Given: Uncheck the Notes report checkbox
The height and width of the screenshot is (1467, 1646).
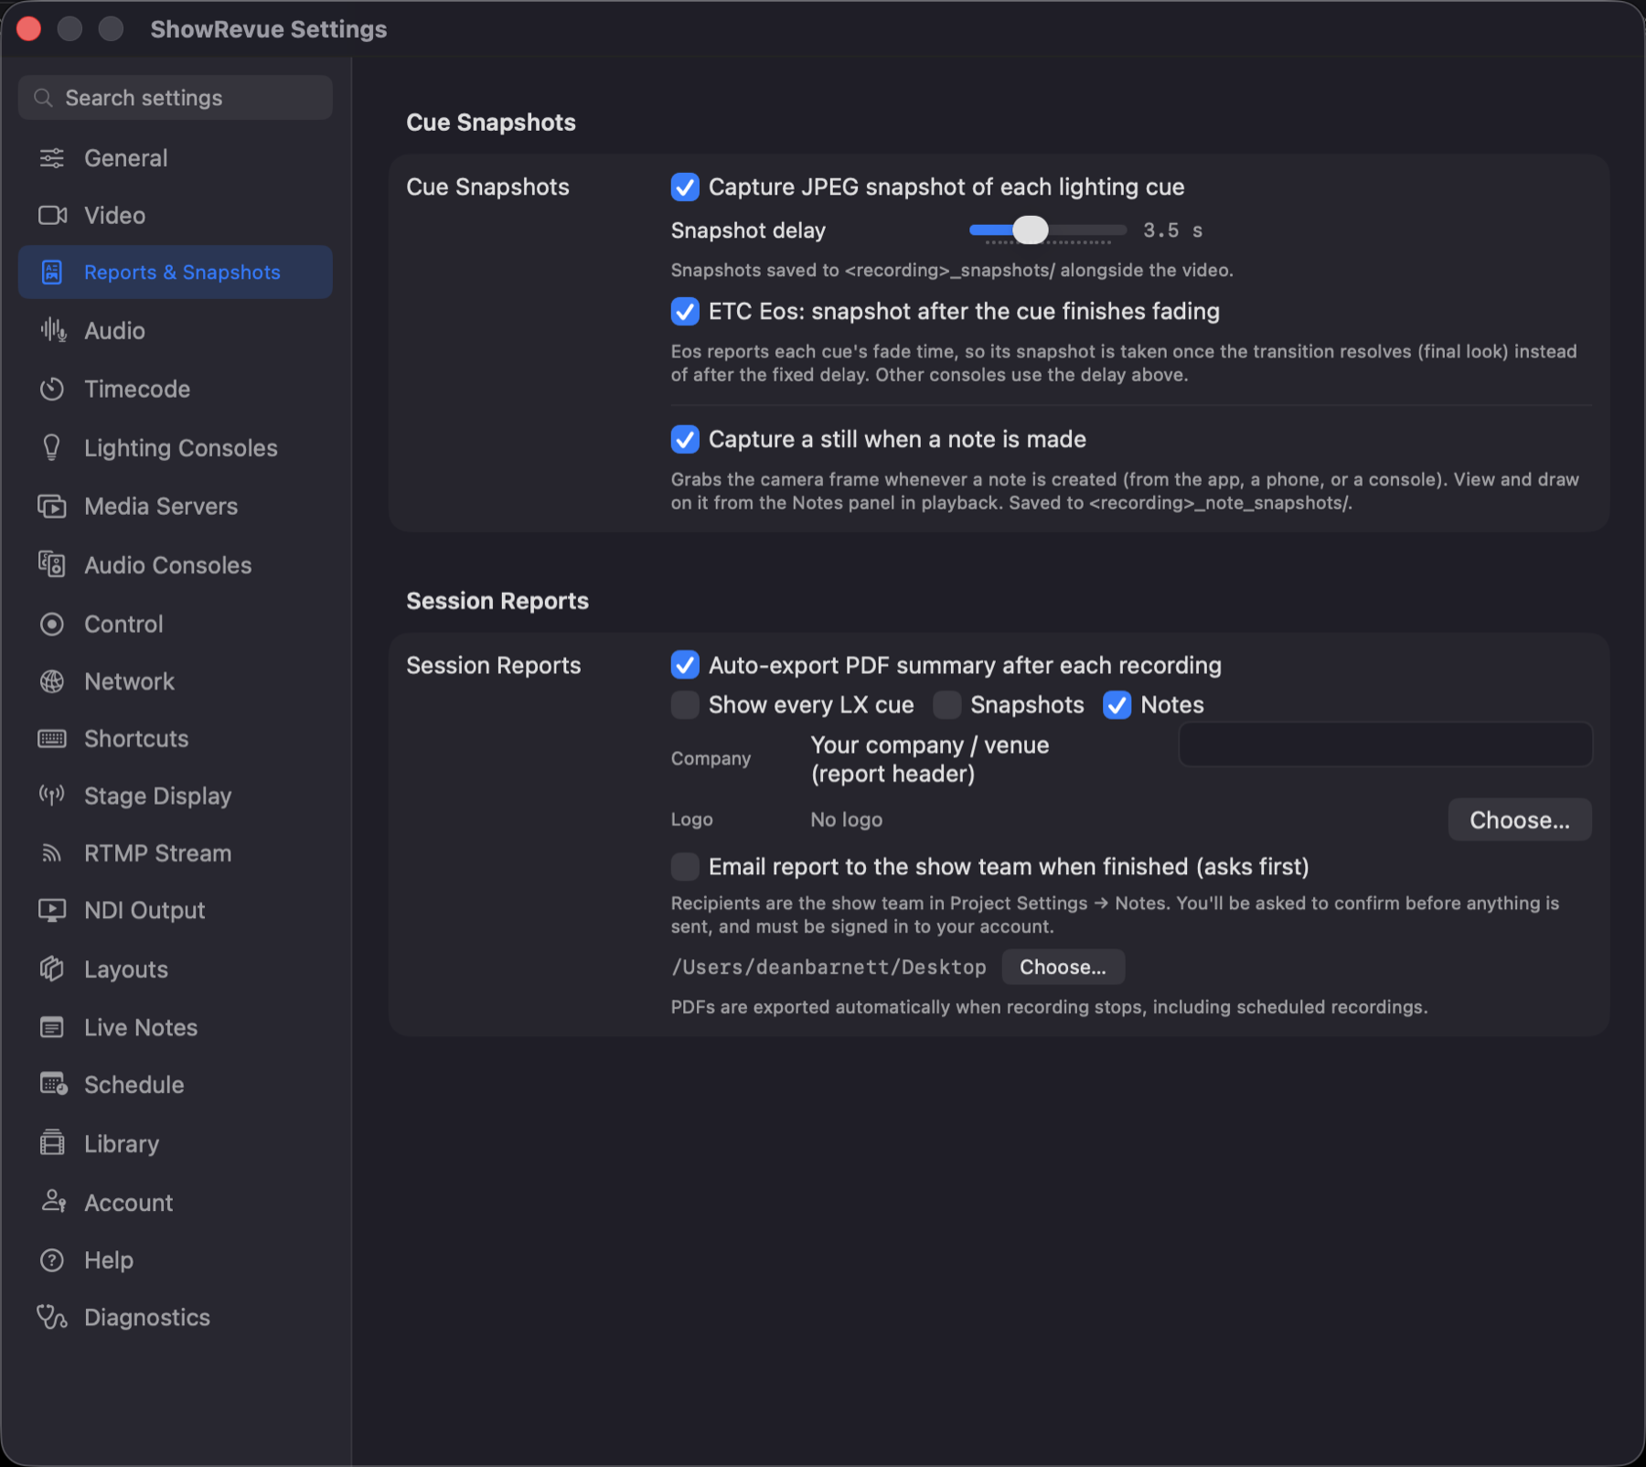Looking at the screenshot, I should [1117, 704].
